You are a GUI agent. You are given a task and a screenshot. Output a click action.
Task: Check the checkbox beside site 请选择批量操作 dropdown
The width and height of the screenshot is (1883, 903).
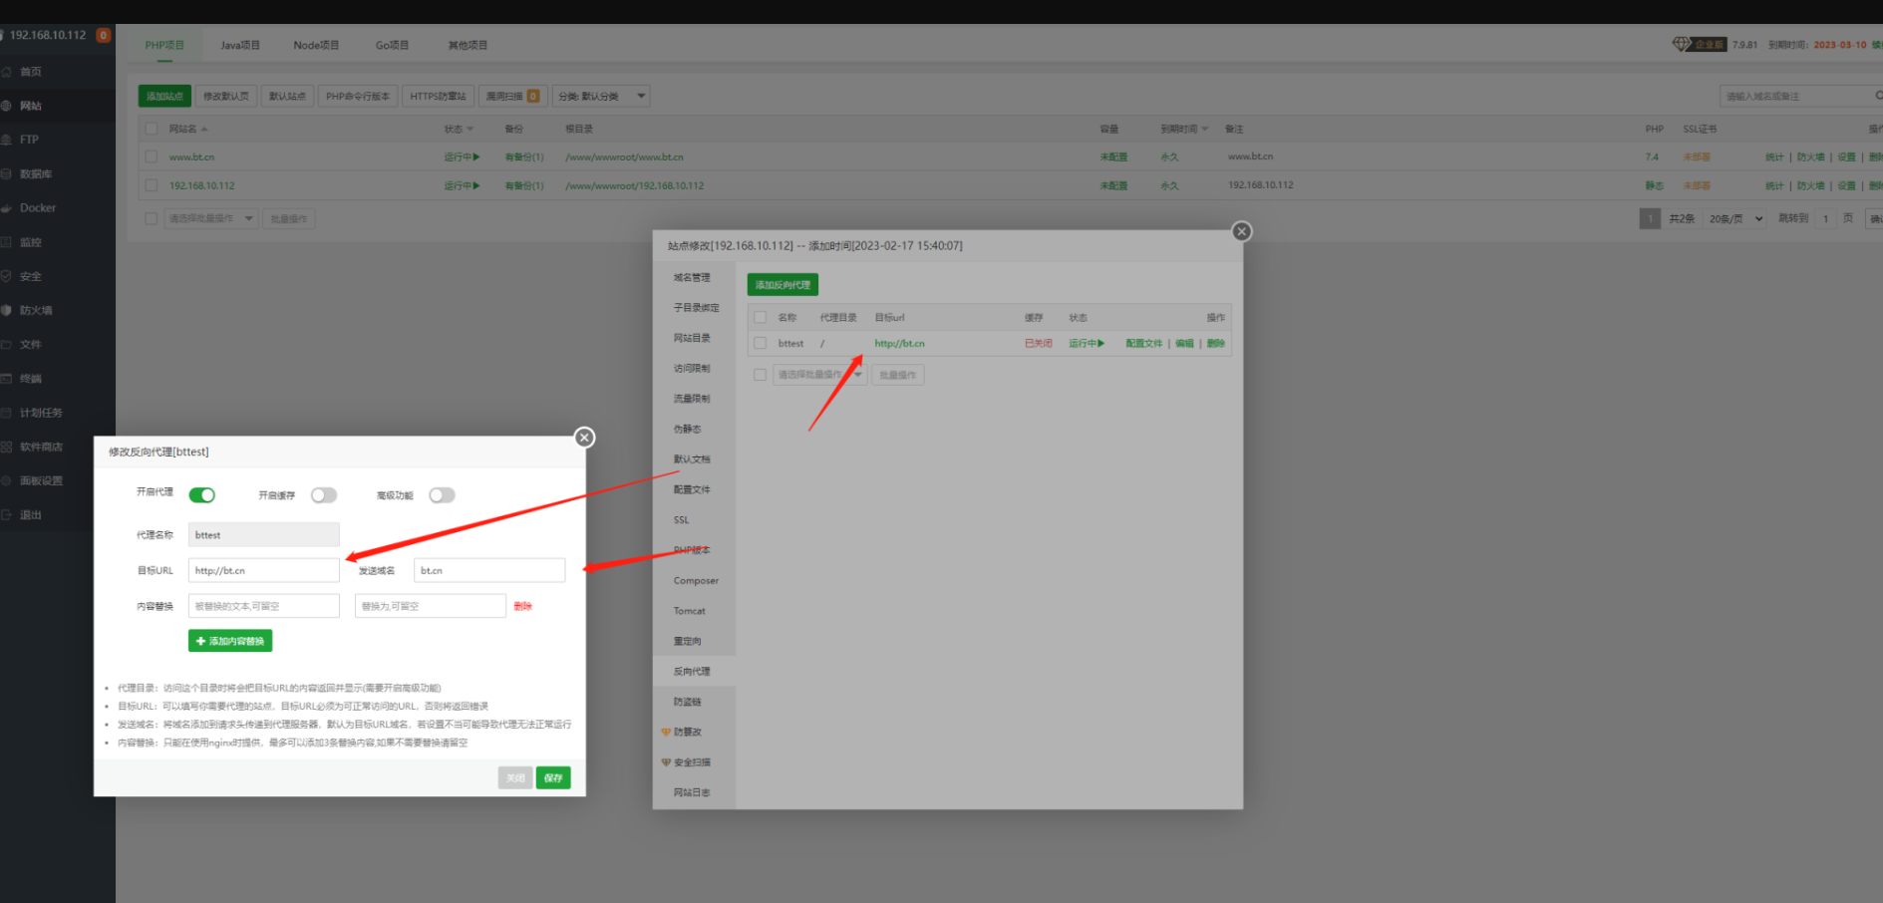click(152, 218)
